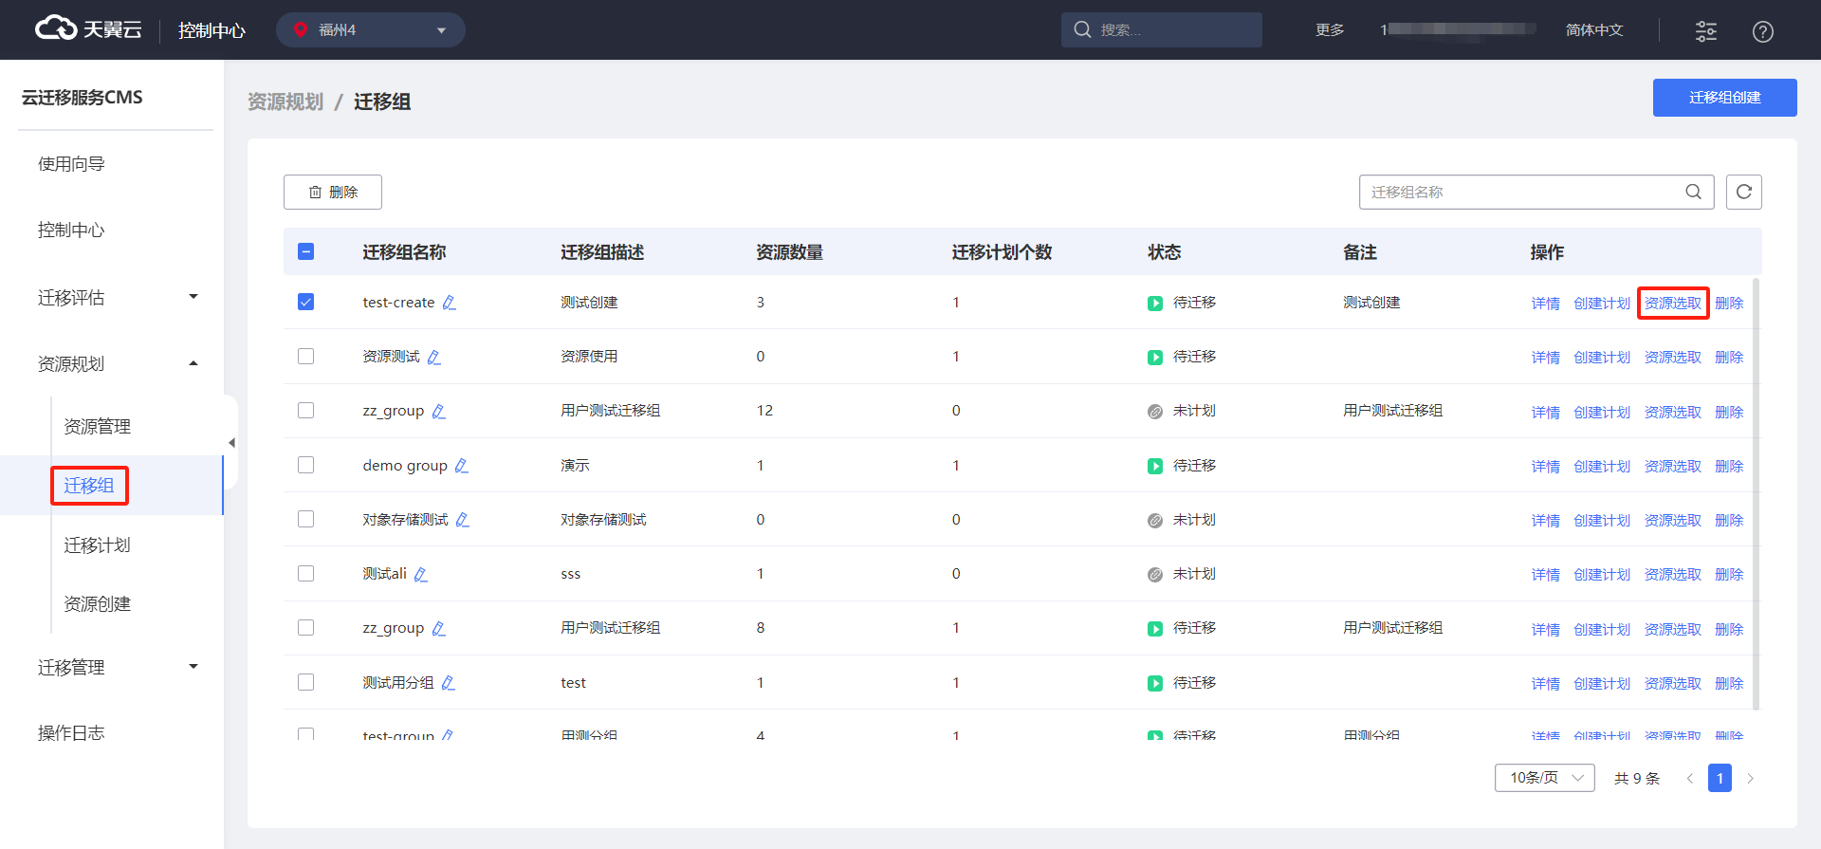The height and width of the screenshot is (849, 1821).
Task: Click magnifier icon in 迁移组名称 search field
Action: pos(1693,192)
